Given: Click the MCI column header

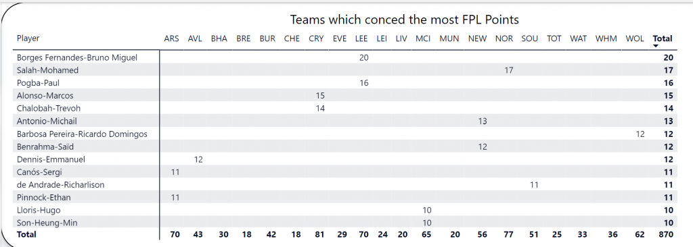Looking at the screenshot, I should [424, 38].
